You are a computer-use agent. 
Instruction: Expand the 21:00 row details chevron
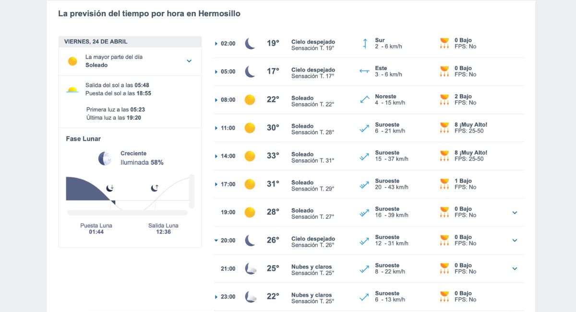click(515, 268)
